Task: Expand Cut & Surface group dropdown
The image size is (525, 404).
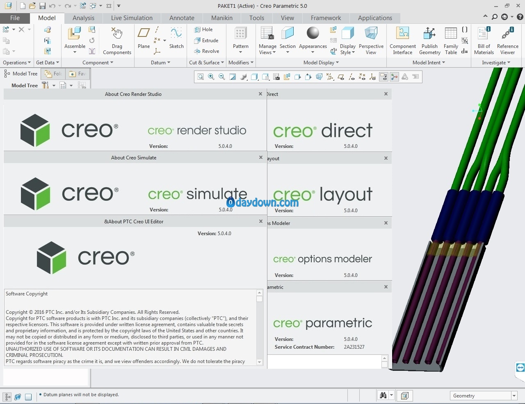Action: (x=206, y=63)
